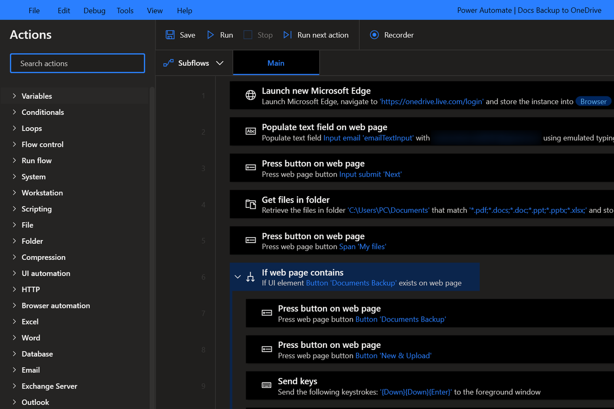
Task: Switch to the Main subflow tab
Action: point(276,63)
